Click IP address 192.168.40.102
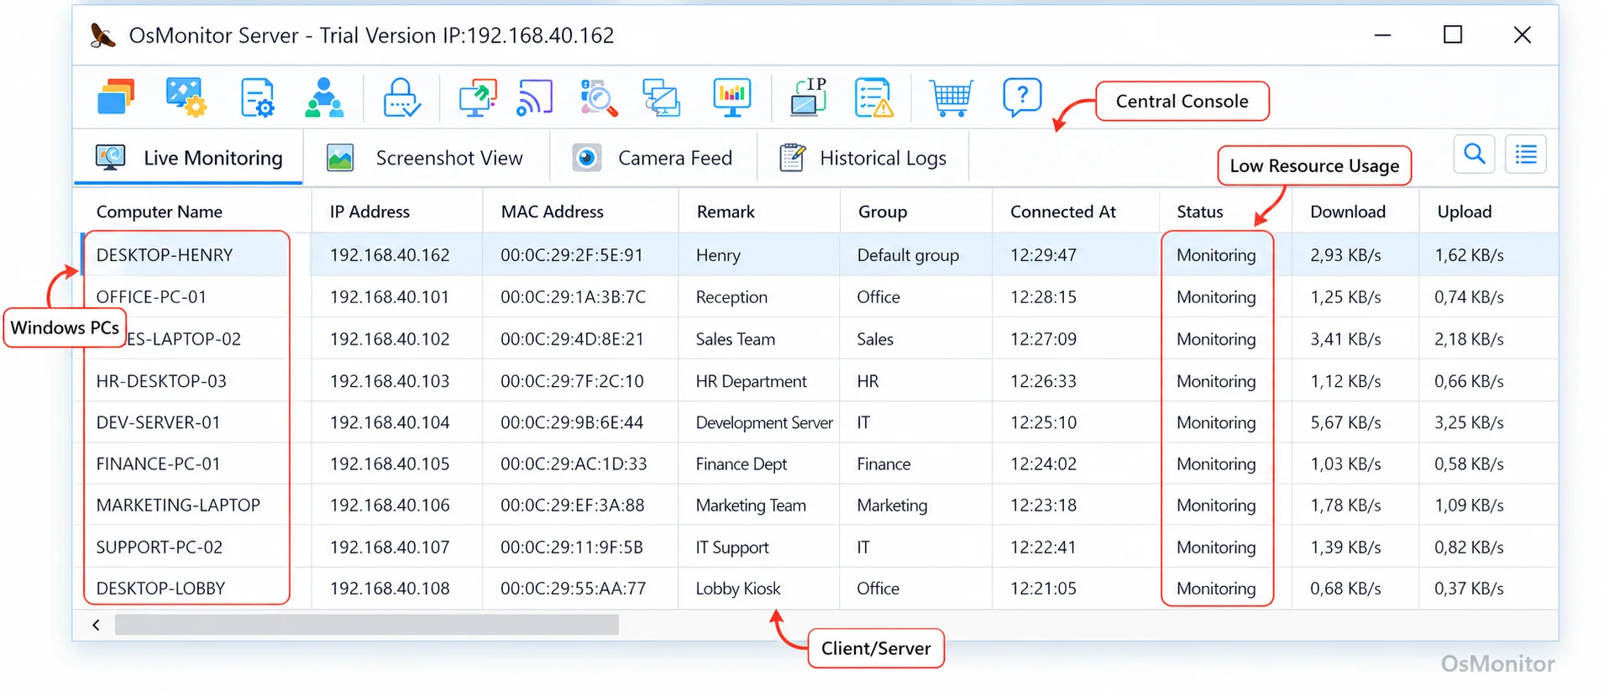 click(x=390, y=339)
